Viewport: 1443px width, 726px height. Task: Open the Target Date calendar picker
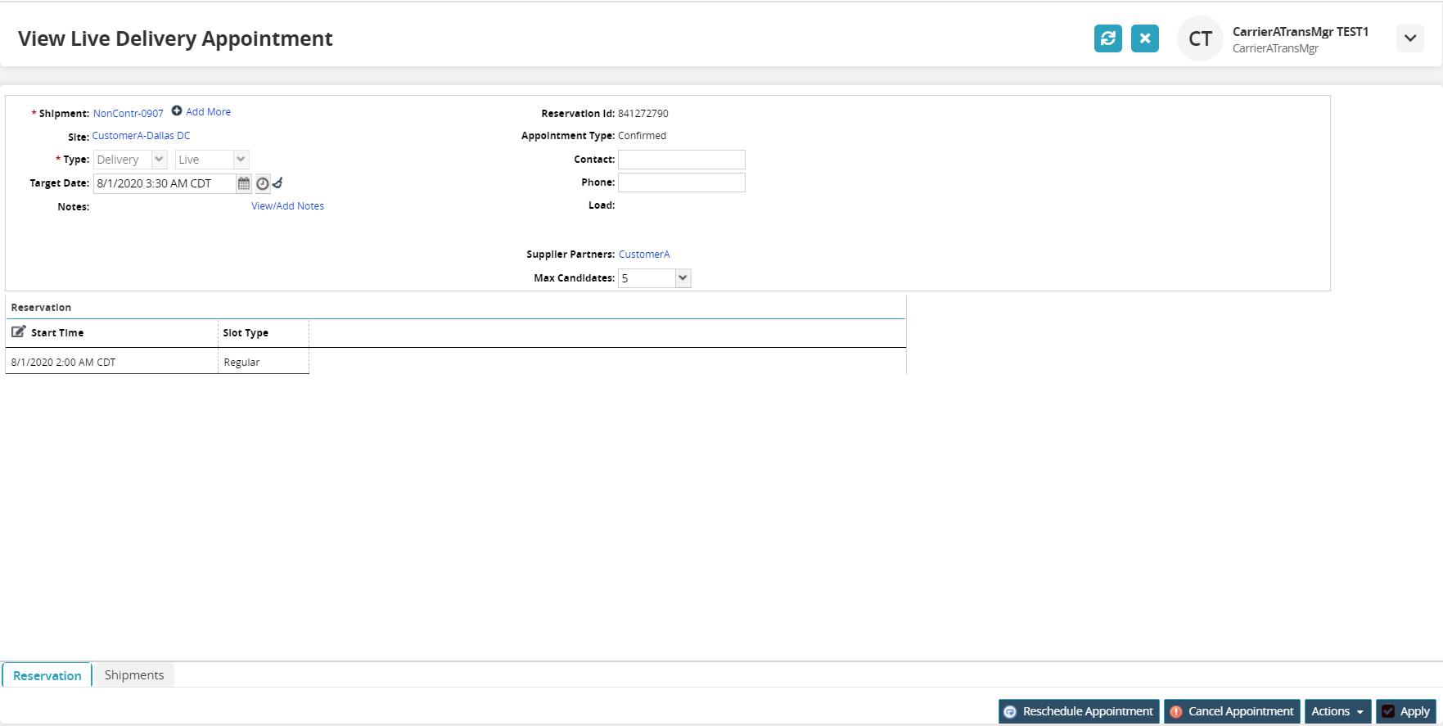tap(244, 183)
